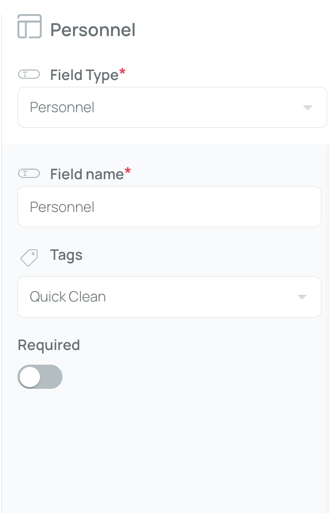Click into the Field name input box
Viewport: 330px width, 514px height.
coord(170,206)
